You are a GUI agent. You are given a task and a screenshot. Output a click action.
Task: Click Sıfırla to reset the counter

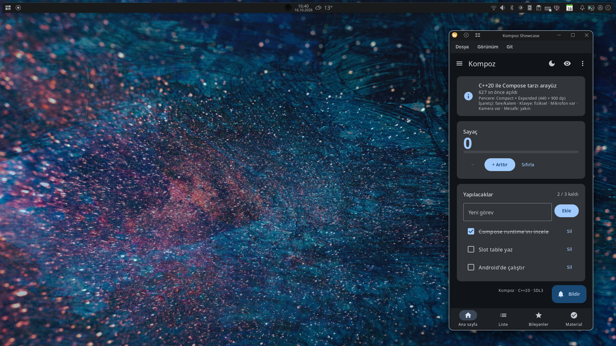coord(528,165)
